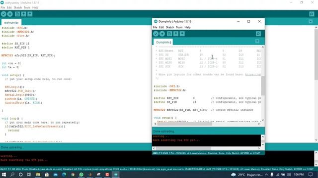
Task: Save sketch icon in wahyurelay toolbar
Action: point(30,14)
